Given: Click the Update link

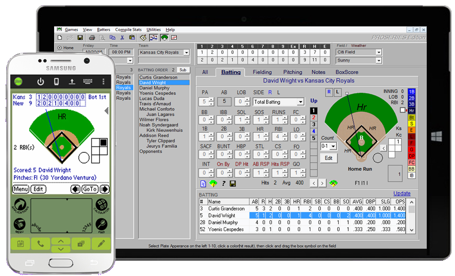Looking at the screenshot, I should 402,194.
